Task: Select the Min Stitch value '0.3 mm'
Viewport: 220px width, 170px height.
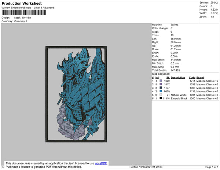Action: [x=175, y=63]
